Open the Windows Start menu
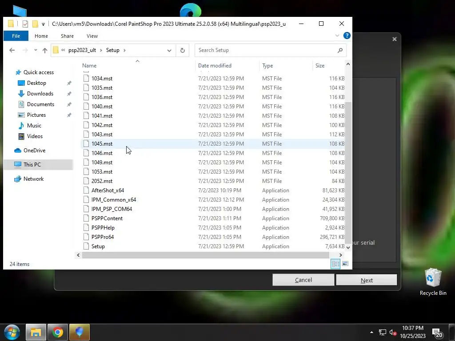 [x=12, y=332]
